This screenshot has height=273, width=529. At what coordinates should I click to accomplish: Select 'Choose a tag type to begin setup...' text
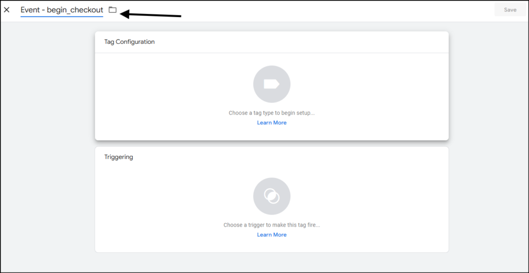pos(272,113)
